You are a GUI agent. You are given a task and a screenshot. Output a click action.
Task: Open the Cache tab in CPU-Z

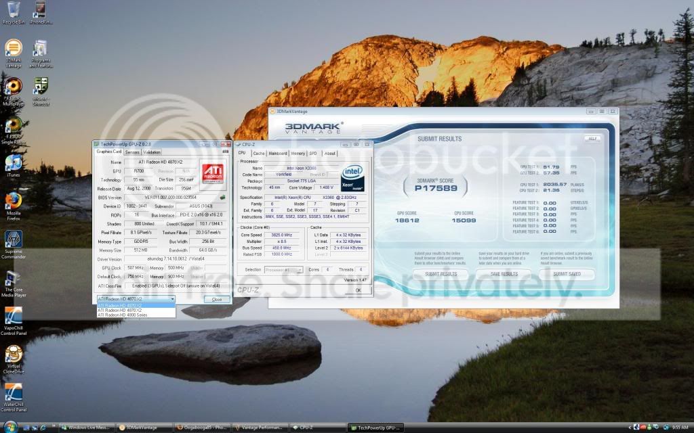(259, 154)
